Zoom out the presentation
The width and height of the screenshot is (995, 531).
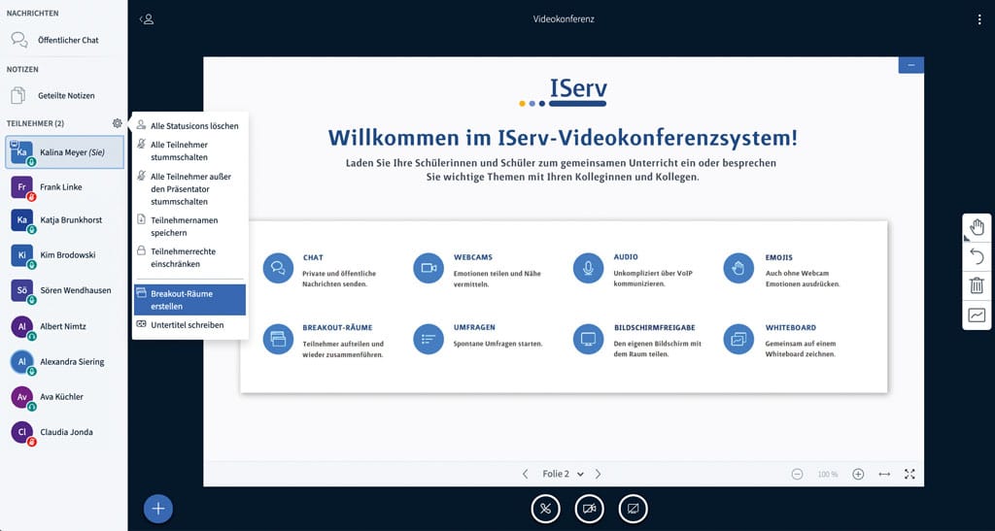pos(797,474)
